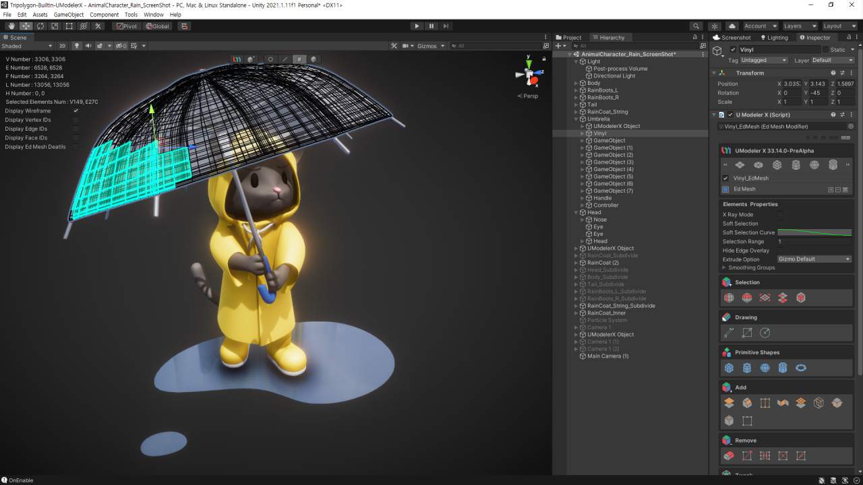Select the Scale tool in the toolbar
The width and height of the screenshot is (863, 485).
click(55, 26)
